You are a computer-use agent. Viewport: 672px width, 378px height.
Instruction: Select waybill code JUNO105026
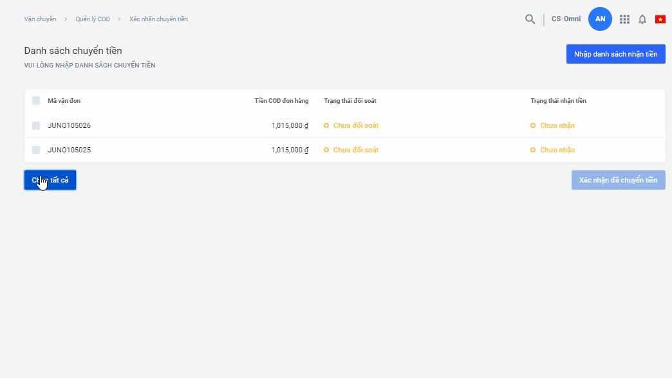70,125
